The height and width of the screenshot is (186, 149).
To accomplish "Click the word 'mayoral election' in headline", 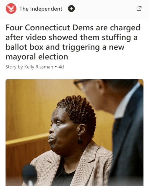I will pos(37,57).
